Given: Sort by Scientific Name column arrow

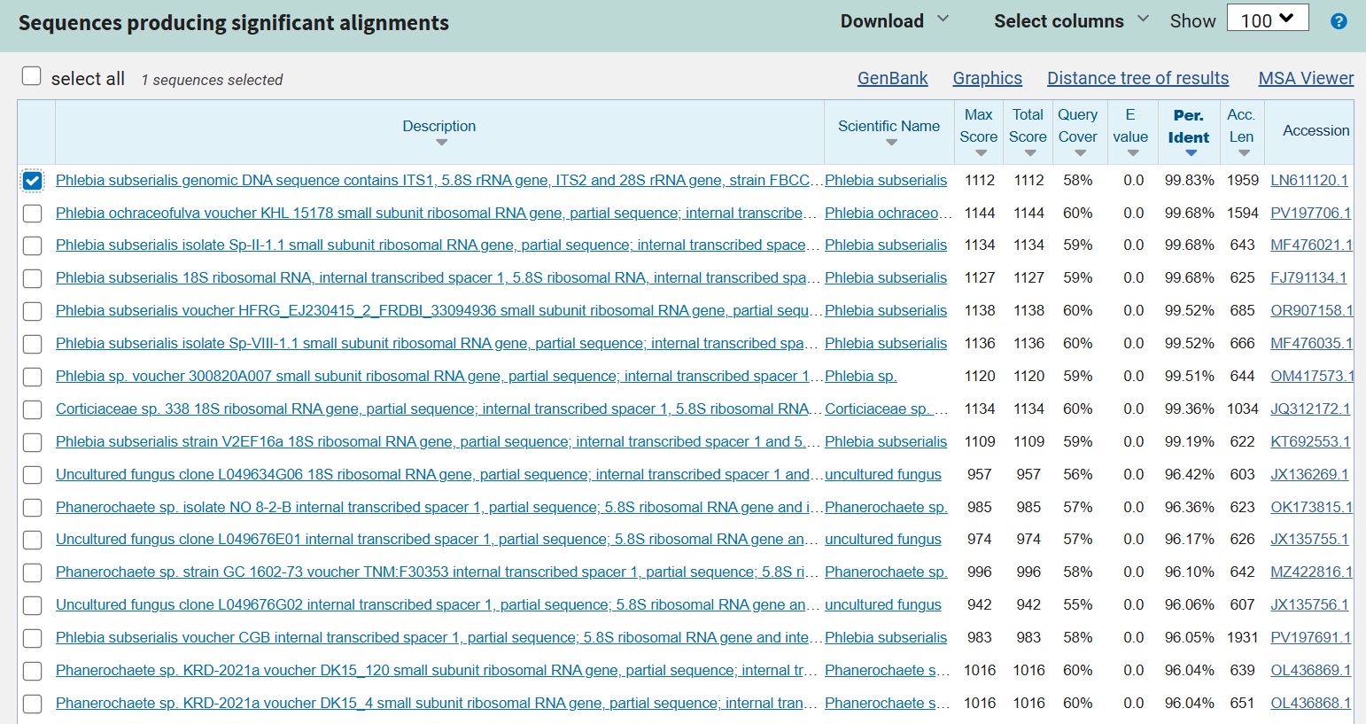Looking at the screenshot, I should tap(891, 142).
